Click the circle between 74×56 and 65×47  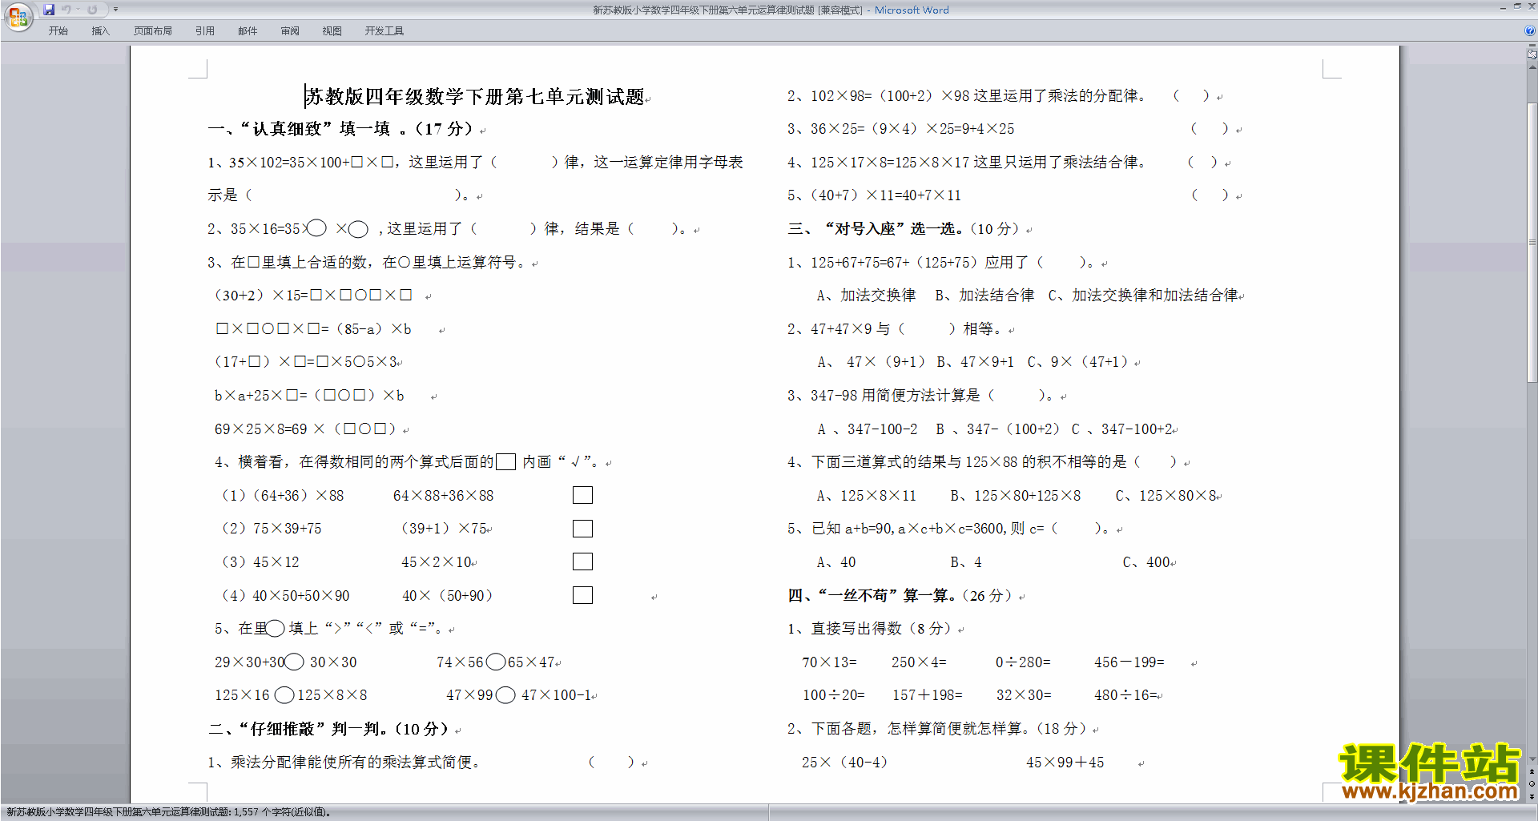coord(496,662)
